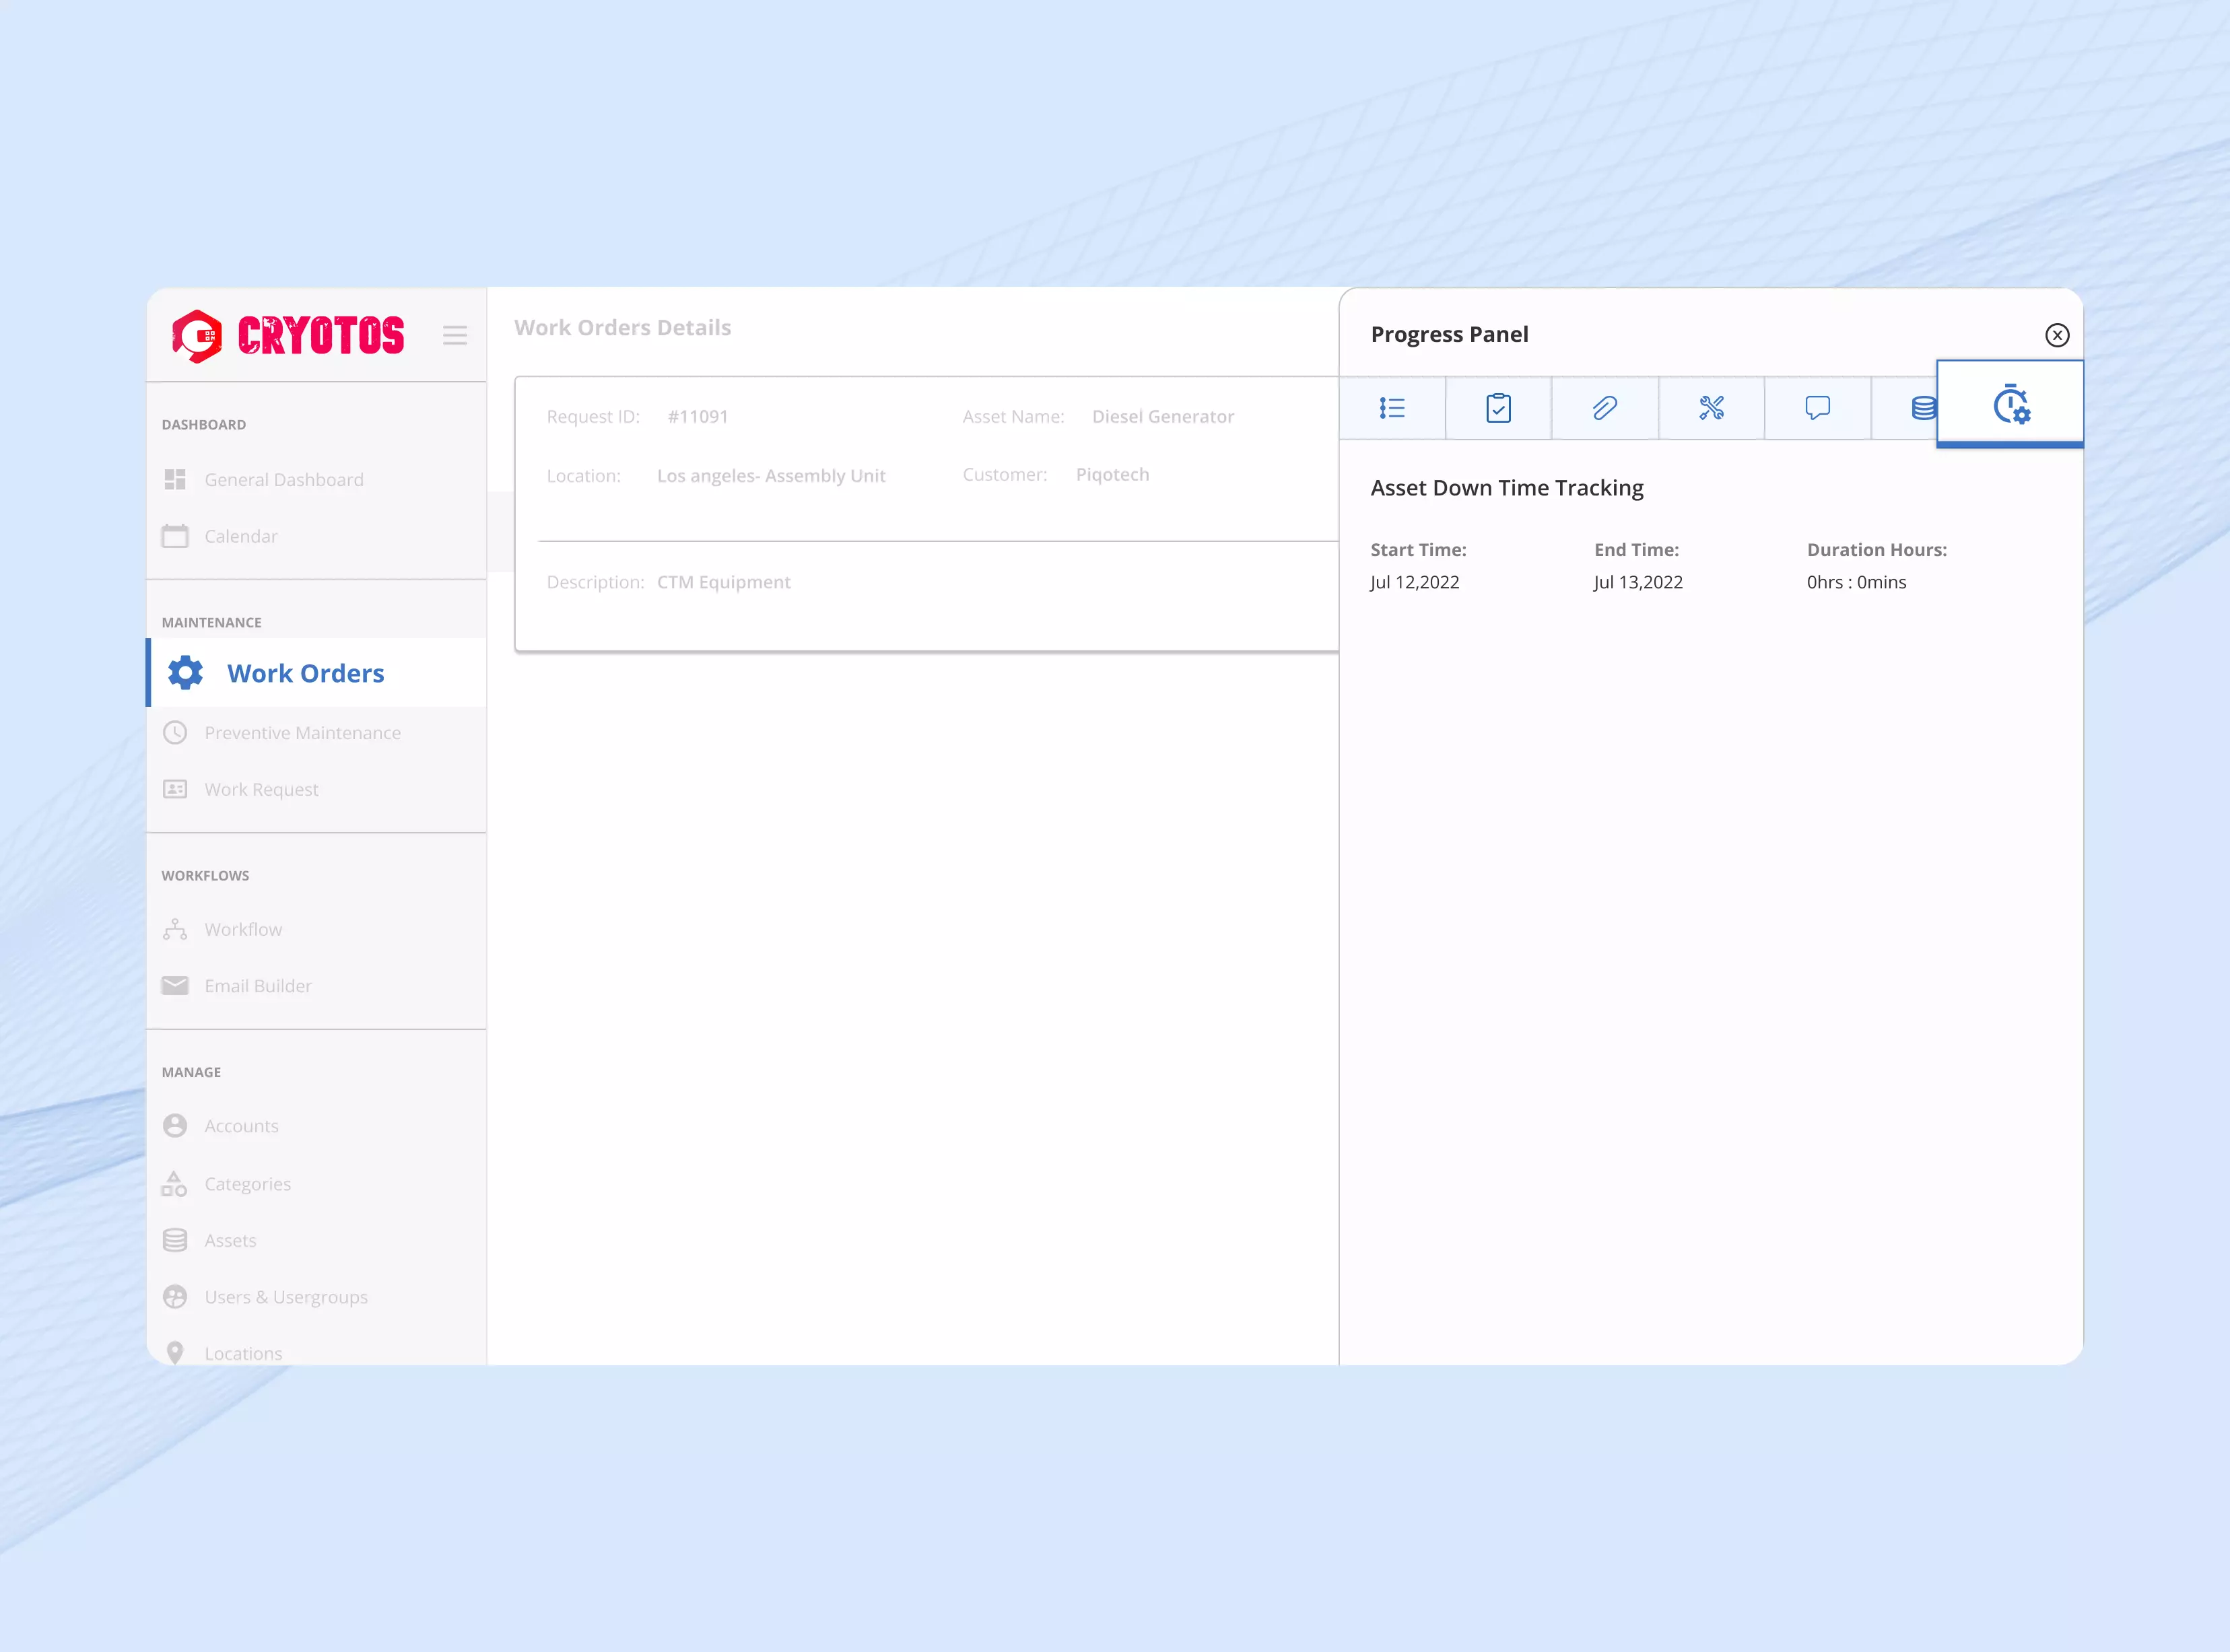Open General Dashboard from sidebar

pos(284,480)
